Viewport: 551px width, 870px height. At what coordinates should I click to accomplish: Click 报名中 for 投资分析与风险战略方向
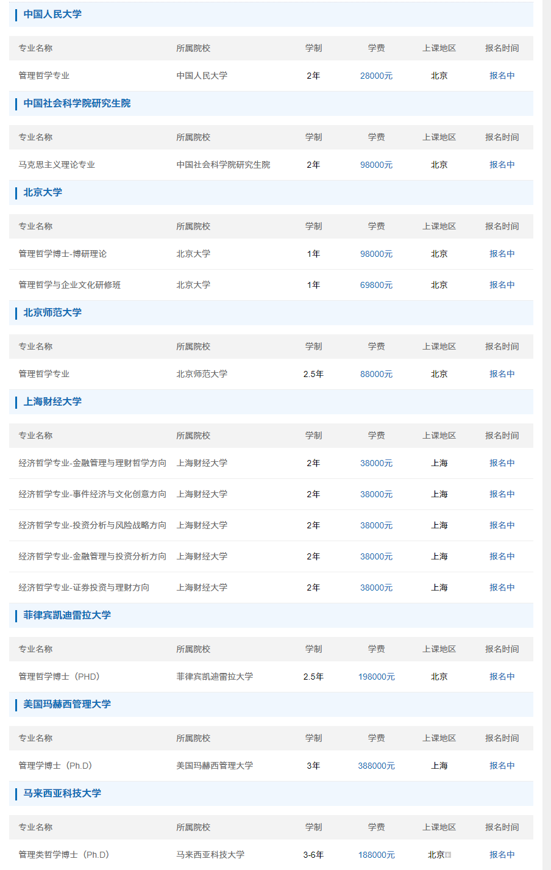point(502,525)
